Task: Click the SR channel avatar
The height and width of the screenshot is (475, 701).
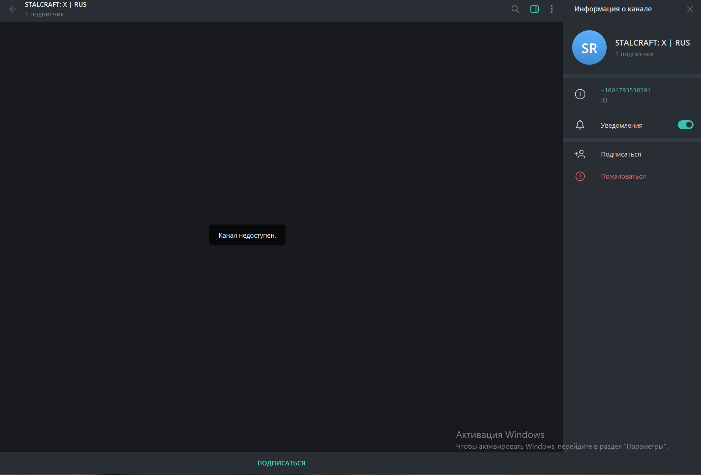Action: 589,47
